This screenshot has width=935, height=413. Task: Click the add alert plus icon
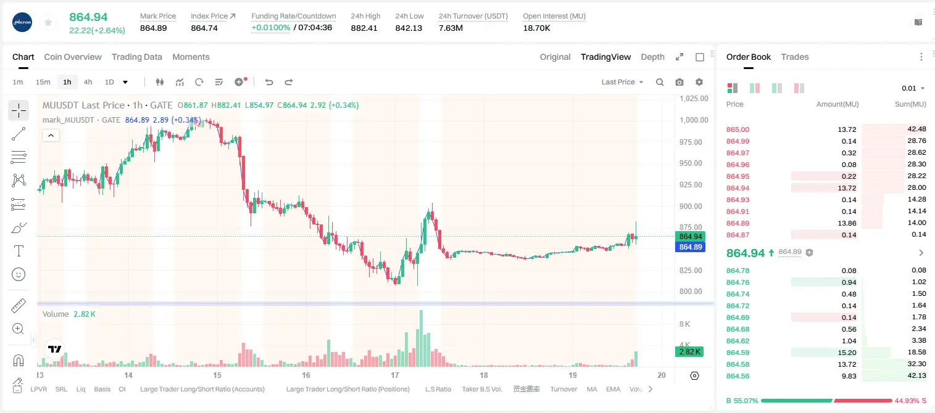click(x=239, y=82)
